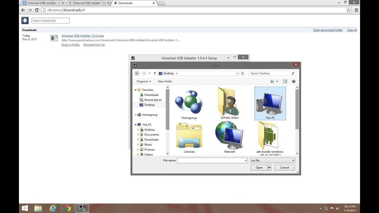This screenshot has height=213, width=379.
Task: Select the Network icon in file list
Action: 229,138
